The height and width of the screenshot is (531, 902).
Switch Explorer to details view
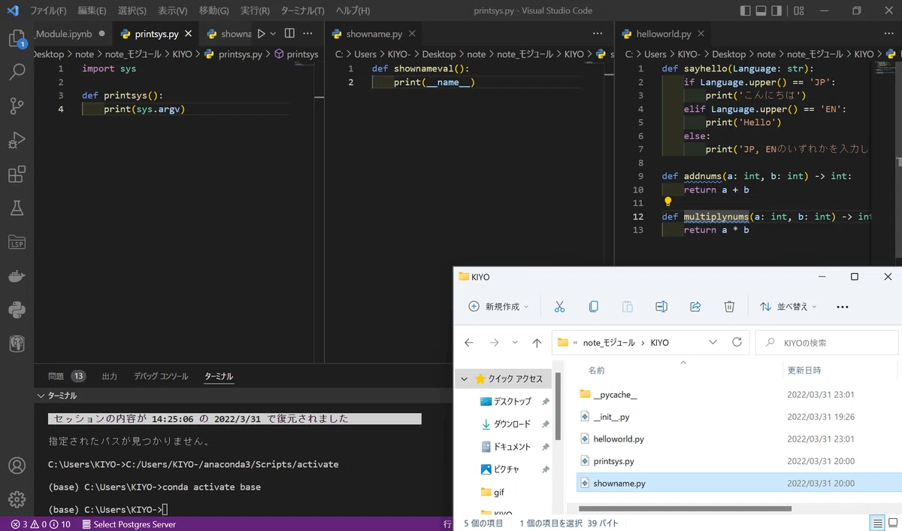[877, 523]
